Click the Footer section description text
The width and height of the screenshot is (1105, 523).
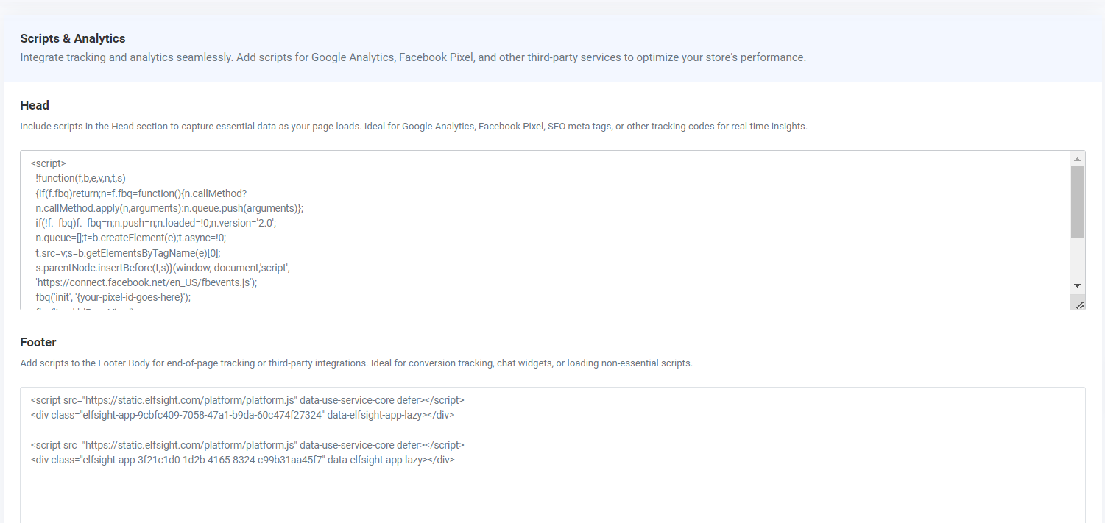(x=356, y=363)
